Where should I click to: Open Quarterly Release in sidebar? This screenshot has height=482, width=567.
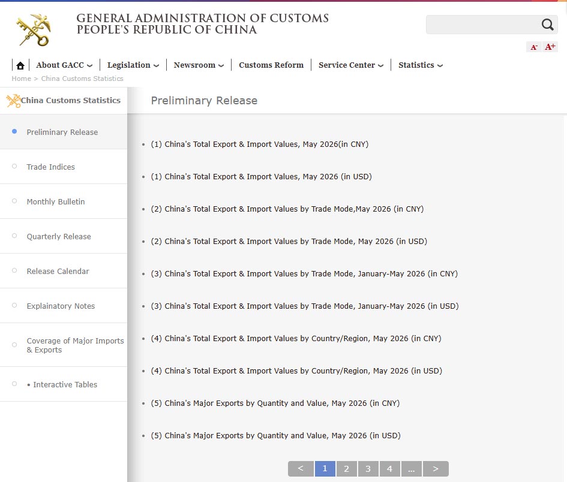click(x=59, y=236)
